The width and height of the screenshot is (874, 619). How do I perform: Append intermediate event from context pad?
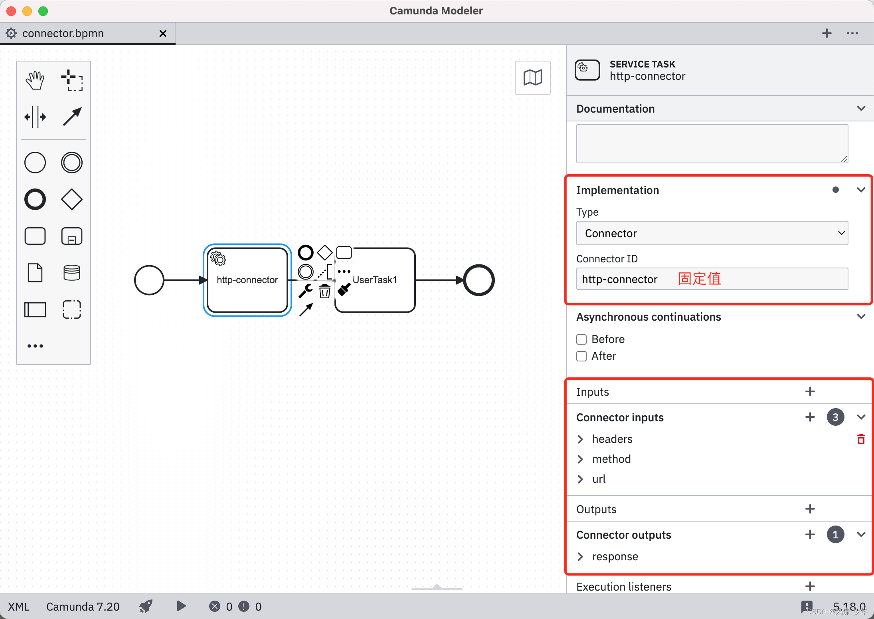coord(306,272)
